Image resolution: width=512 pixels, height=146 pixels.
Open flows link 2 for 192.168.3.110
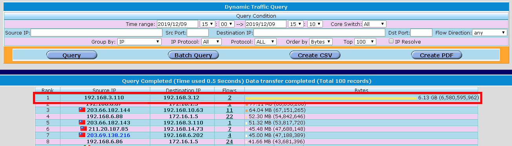pyautogui.click(x=230, y=97)
